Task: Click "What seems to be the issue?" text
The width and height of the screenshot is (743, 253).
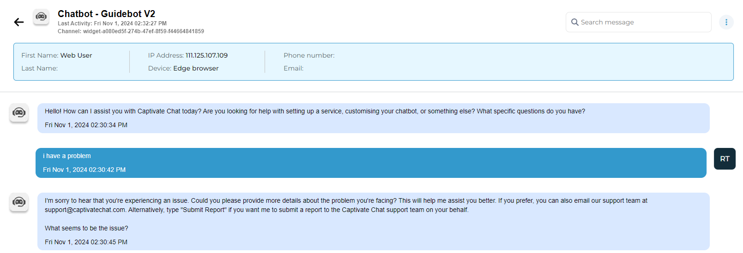Action: pos(86,229)
